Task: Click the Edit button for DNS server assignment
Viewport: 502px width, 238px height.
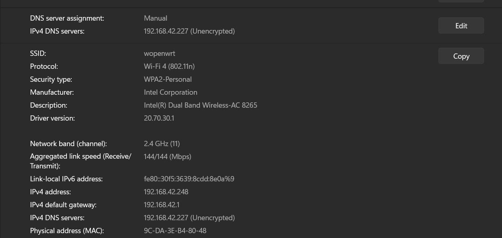Action: 461,26
